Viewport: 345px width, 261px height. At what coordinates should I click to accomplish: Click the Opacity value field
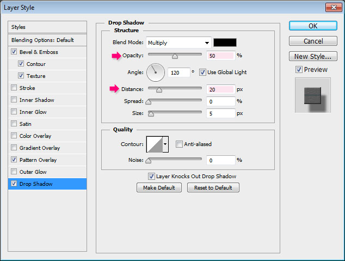pyautogui.click(x=220, y=56)
